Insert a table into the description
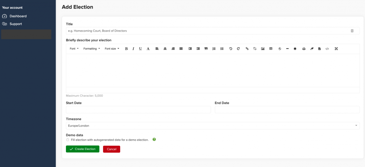Image resolution: width=365 pixels, height=167 pixels. (x=271, y=49)
